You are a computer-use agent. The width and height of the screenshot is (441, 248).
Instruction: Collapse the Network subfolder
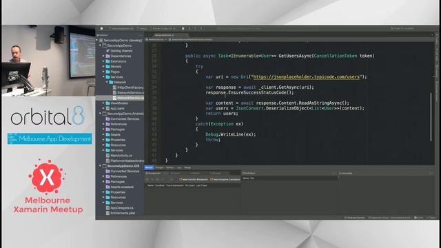(x=107, y=82)
